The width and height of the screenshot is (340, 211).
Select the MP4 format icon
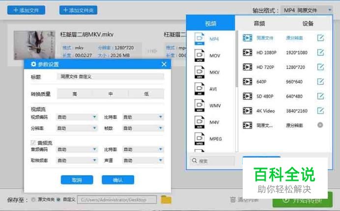199,39
